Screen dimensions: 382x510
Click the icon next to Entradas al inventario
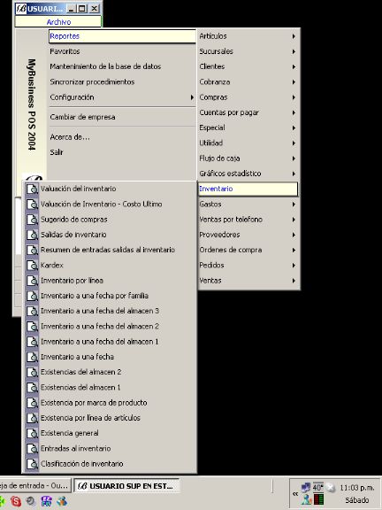[x=32, y=449]
